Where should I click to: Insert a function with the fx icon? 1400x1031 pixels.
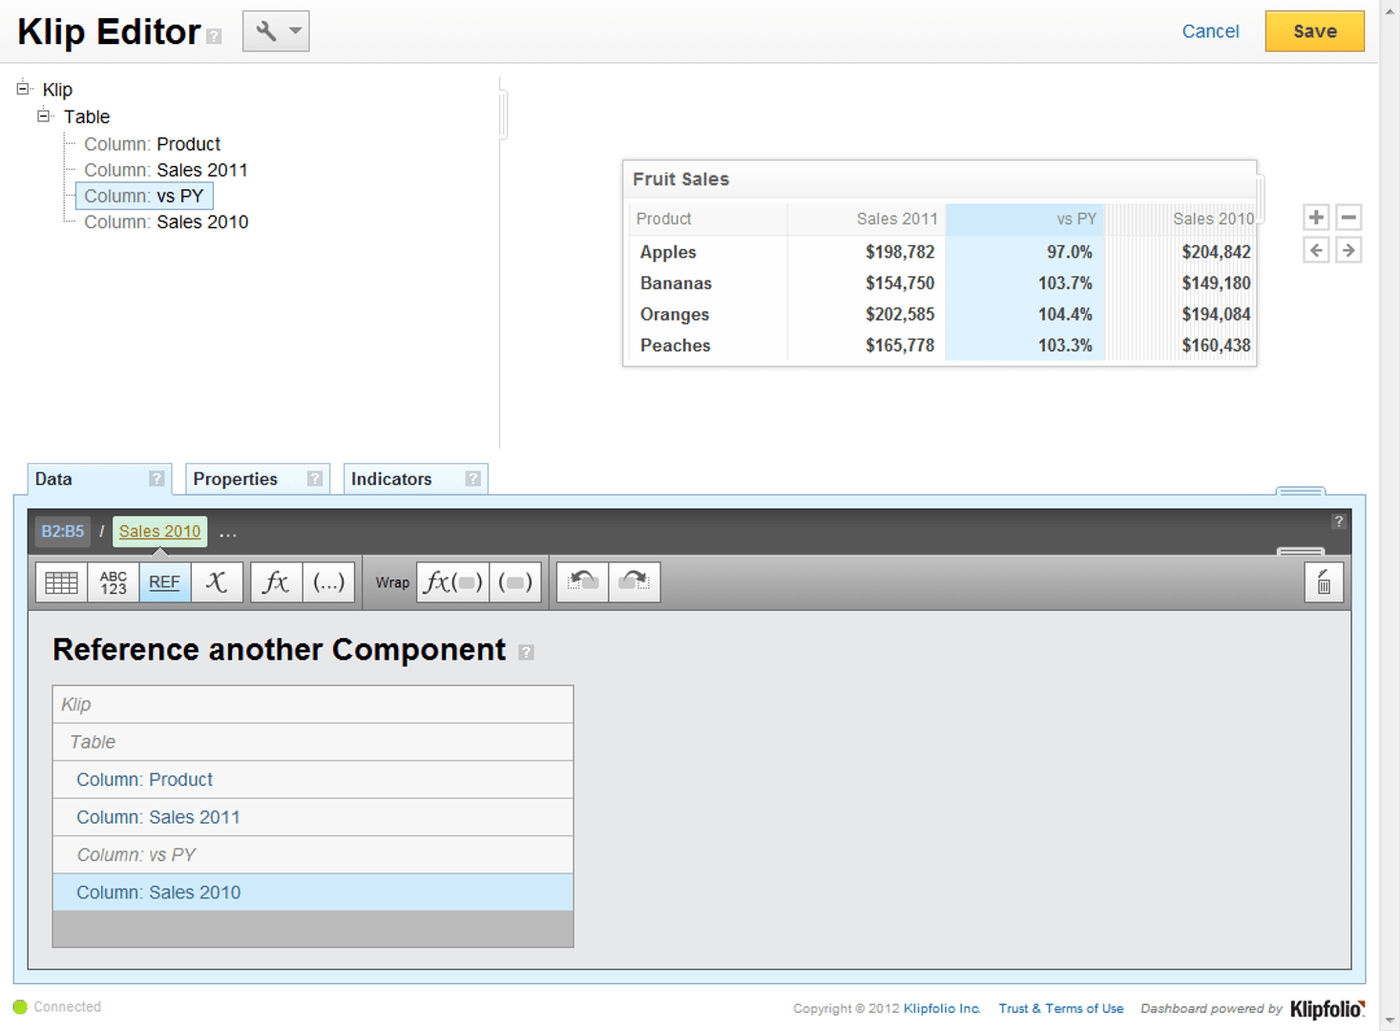(x=277, y=582)
